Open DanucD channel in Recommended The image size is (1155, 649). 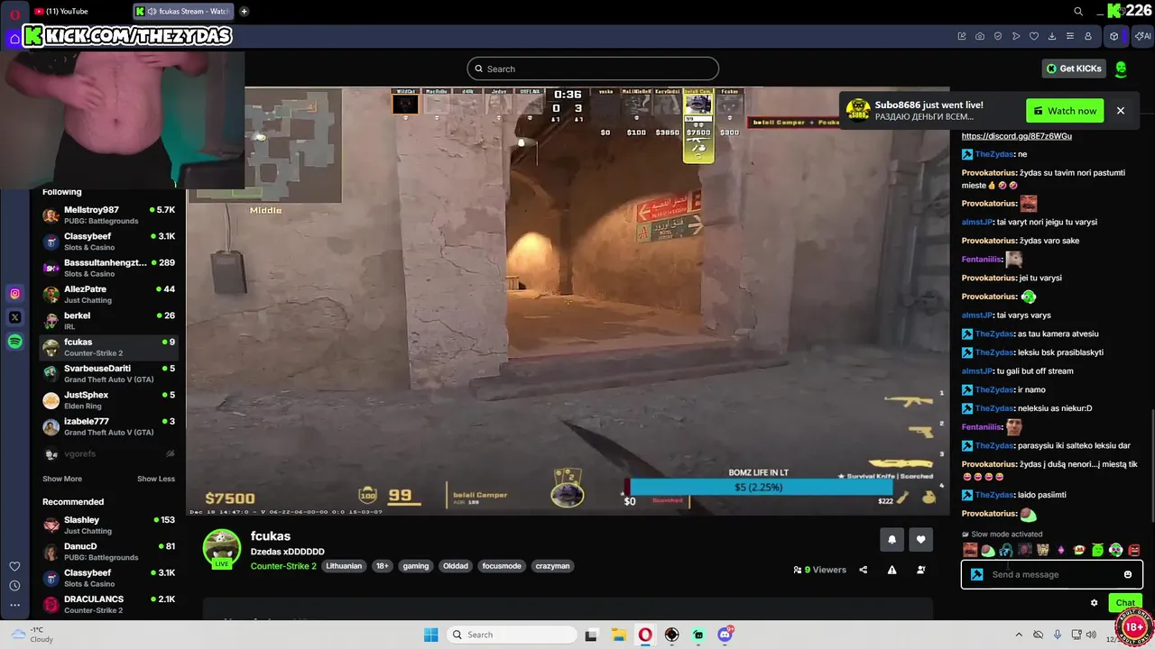click(108, 551)
